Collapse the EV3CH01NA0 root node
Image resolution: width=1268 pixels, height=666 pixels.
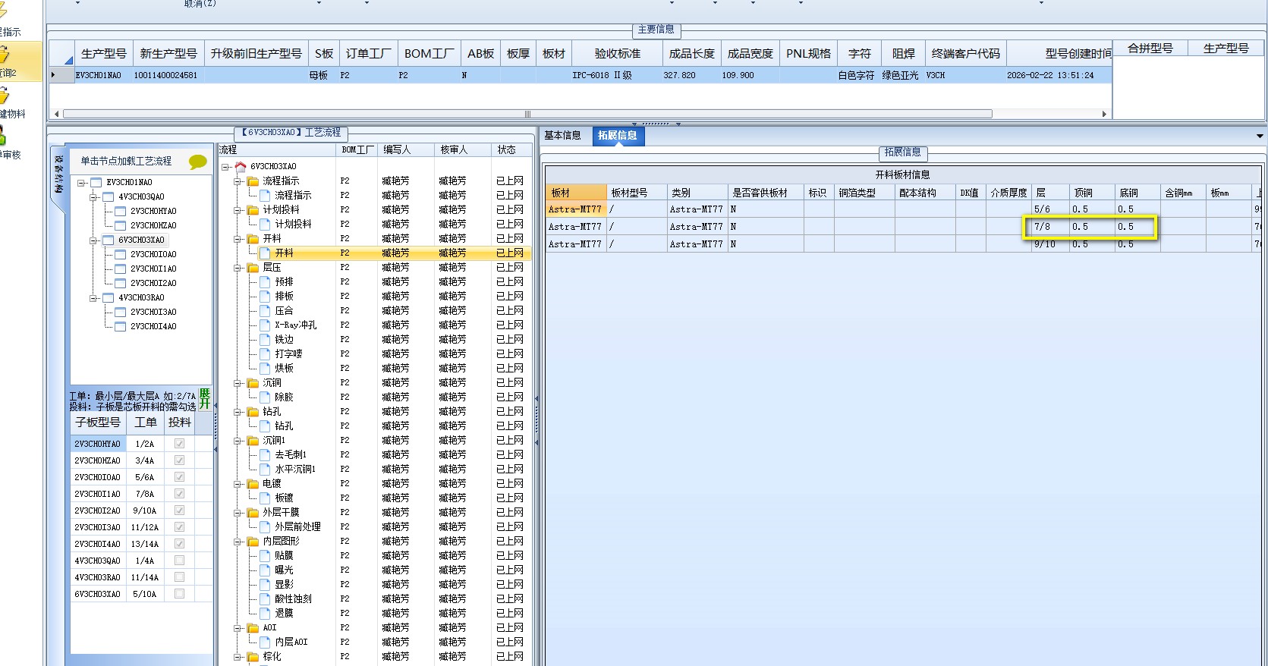[x=81, y=183]
